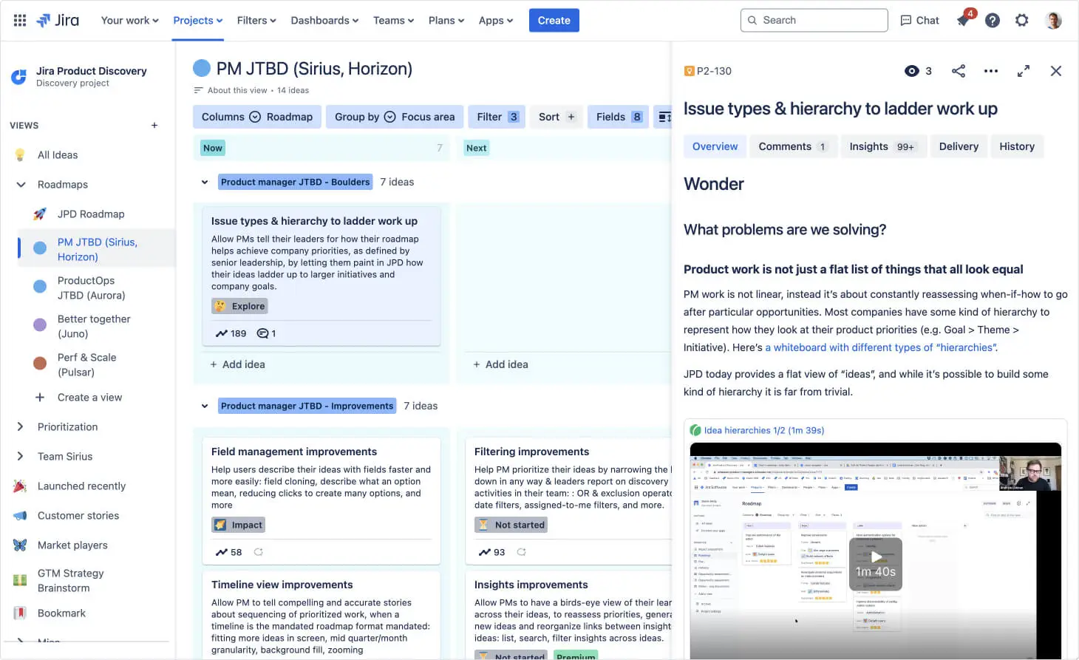Click the blue view emoji icon beside title
This screenshot has height=660, width=1079.
(x=202, y=68)
